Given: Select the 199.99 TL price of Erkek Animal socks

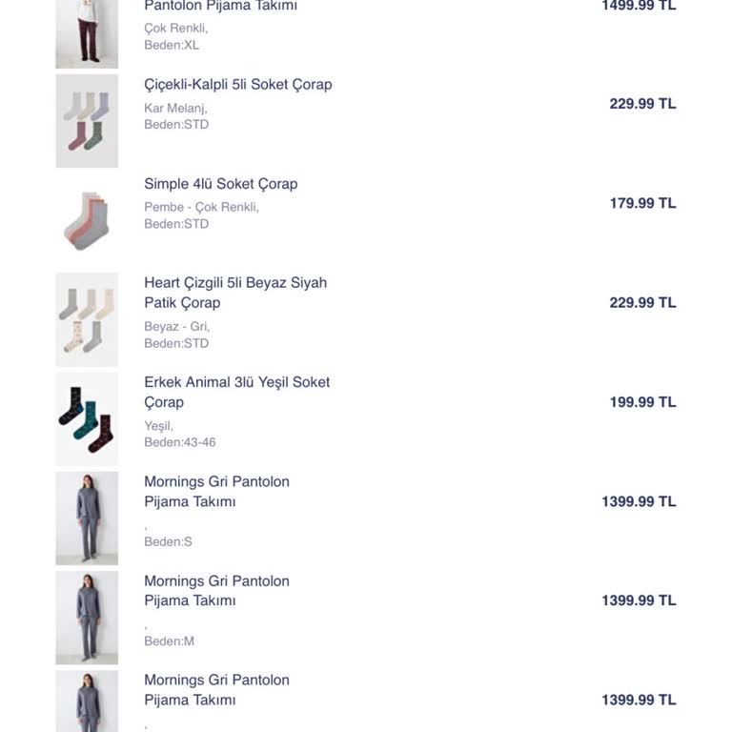Looking at the screenshot, I should 642,402.
